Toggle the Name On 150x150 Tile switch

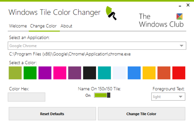(102, 95)
